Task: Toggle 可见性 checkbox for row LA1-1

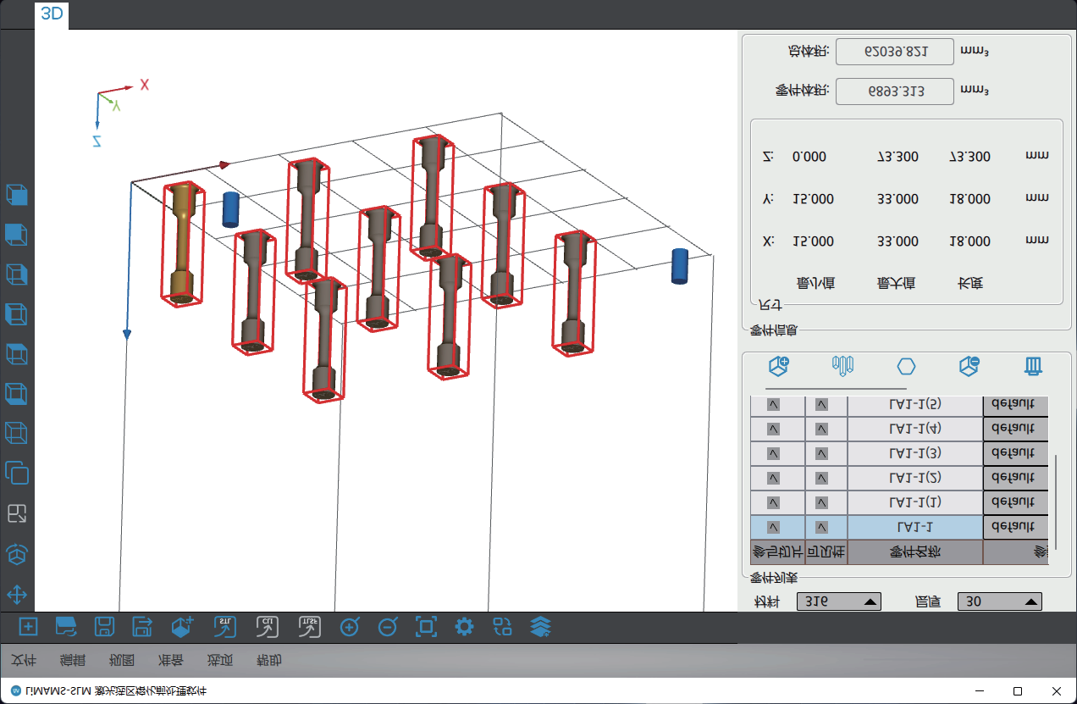Action: coord(822,527)
